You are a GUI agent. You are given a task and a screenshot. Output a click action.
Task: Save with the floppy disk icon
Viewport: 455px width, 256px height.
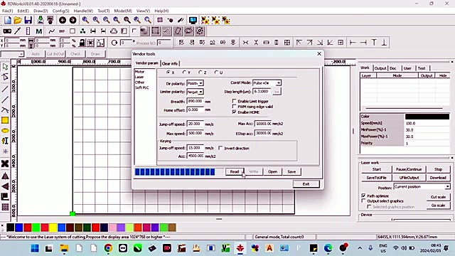[28, 20]
